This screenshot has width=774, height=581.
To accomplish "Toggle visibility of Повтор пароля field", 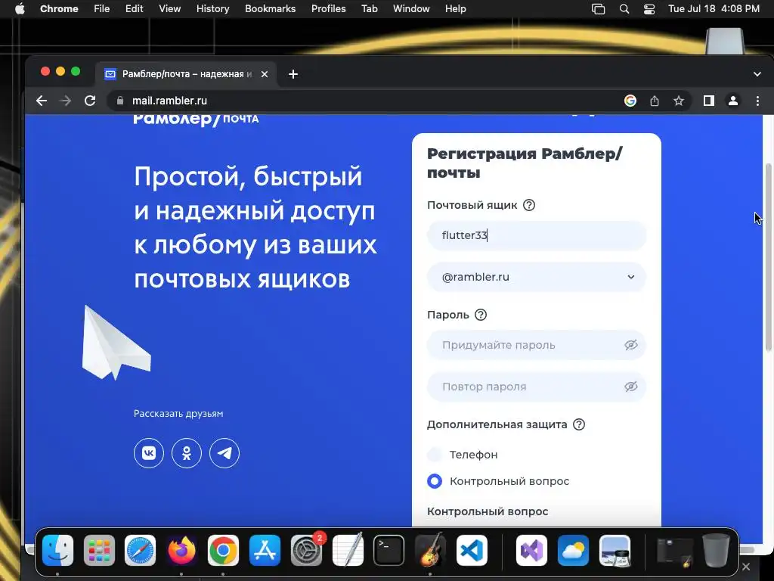I will 631,387.
